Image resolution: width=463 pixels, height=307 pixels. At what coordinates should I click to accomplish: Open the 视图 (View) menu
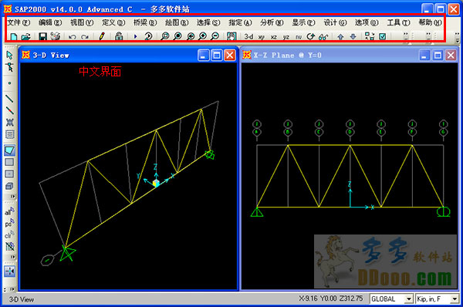(x=82, y=22)
